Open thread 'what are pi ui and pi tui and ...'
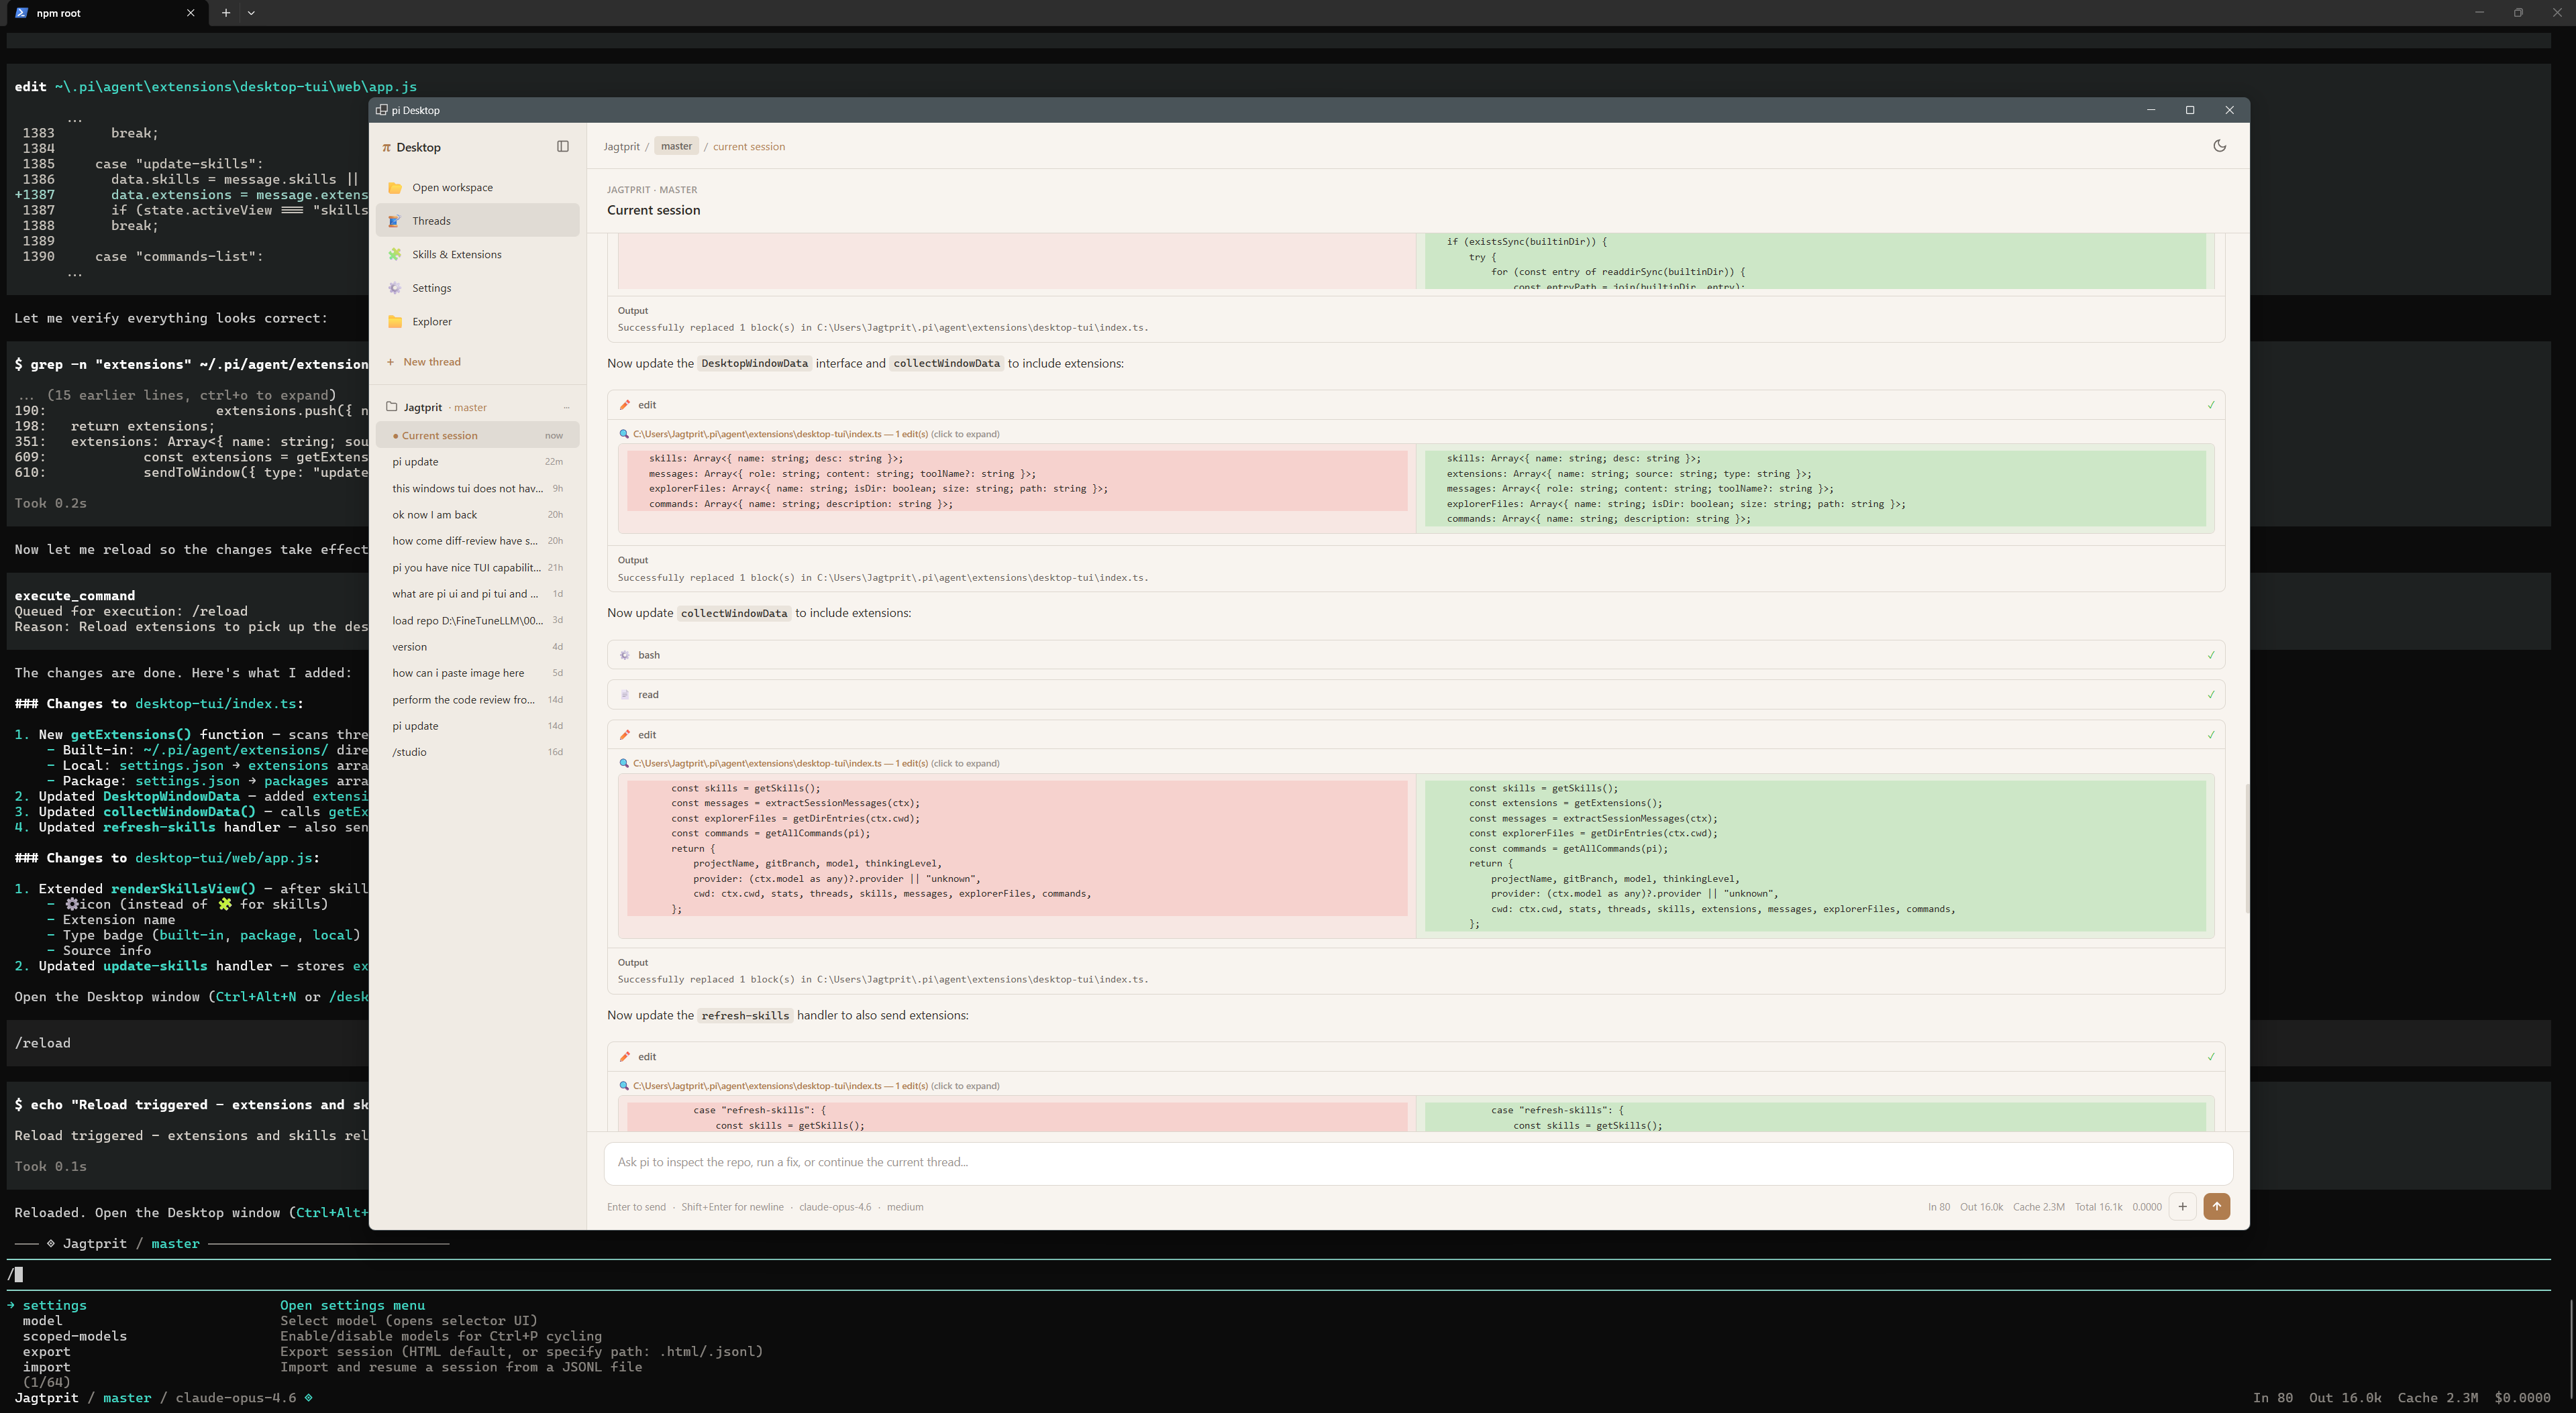The width and height of the screenshot is (2576, 1413). [x=478, y=594]
